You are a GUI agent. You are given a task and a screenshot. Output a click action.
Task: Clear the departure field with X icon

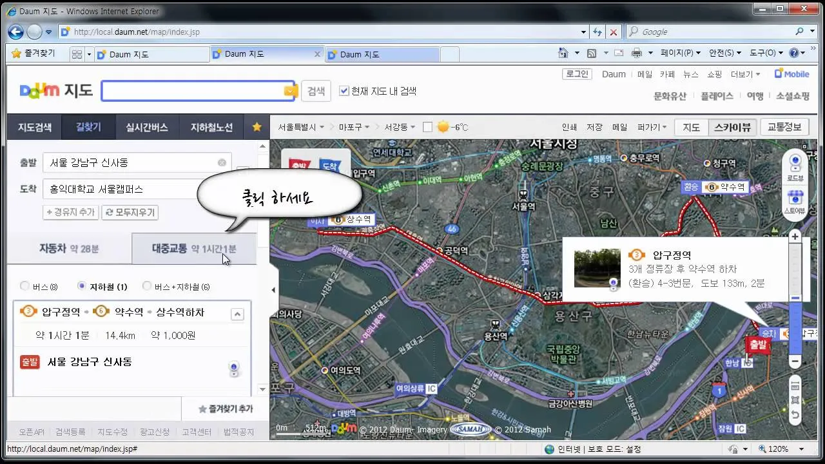point(222,163)
